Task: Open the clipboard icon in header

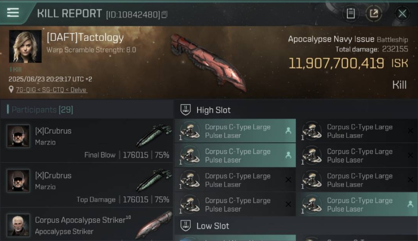Action: point(351,13)
